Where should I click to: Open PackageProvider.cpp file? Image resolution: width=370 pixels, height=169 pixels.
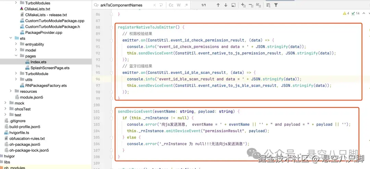[44, 32]
